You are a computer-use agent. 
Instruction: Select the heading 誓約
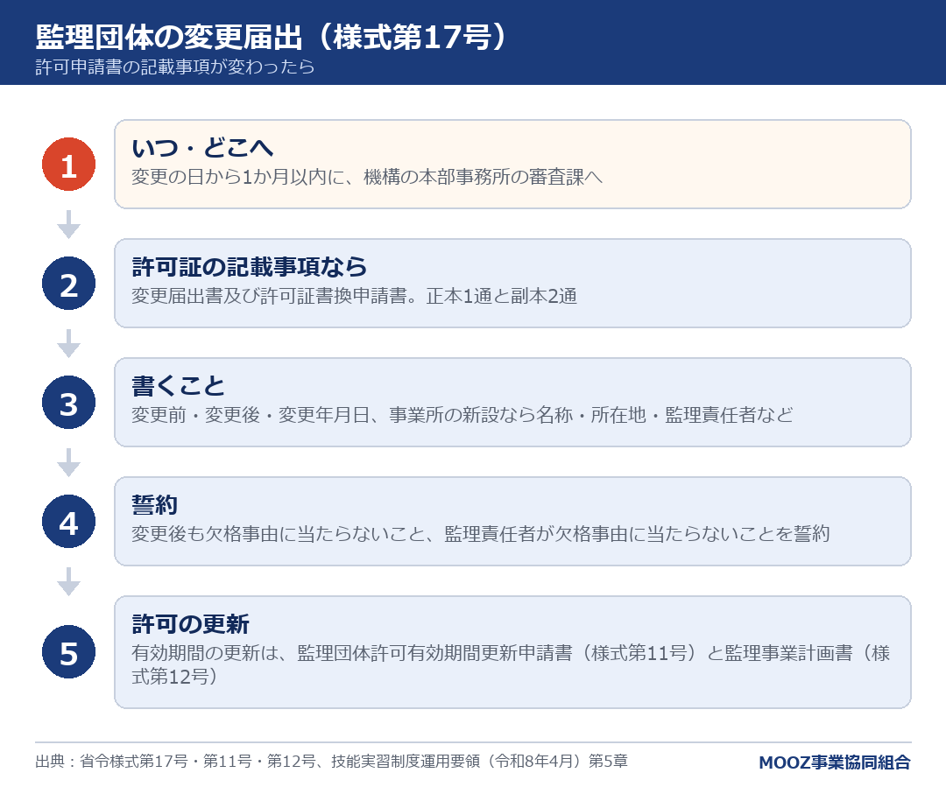point(154,505)
